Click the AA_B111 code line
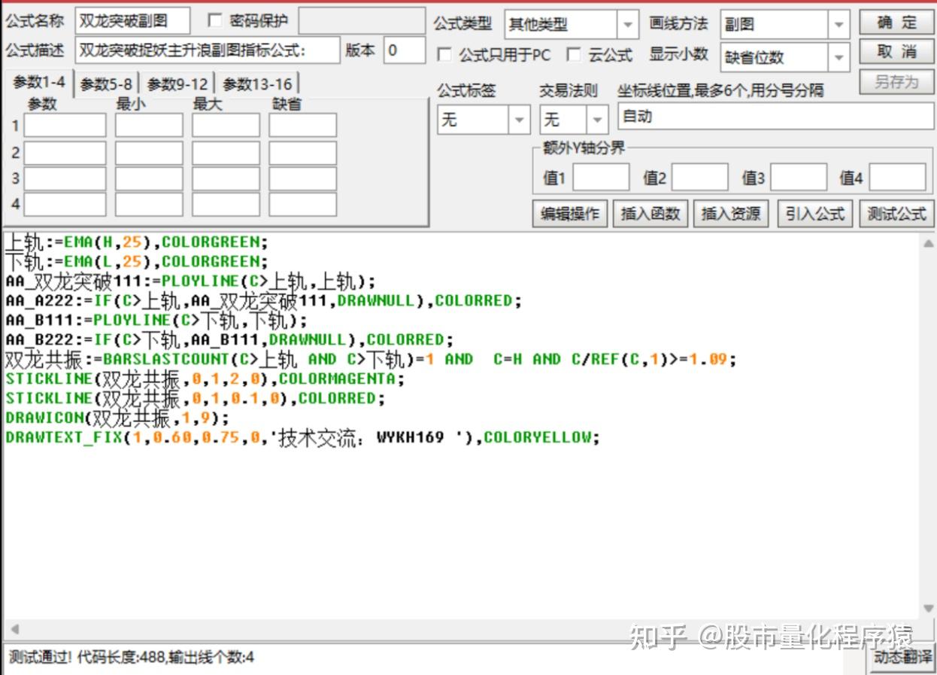This screenshot has height=675, width=937. [156, 321]
